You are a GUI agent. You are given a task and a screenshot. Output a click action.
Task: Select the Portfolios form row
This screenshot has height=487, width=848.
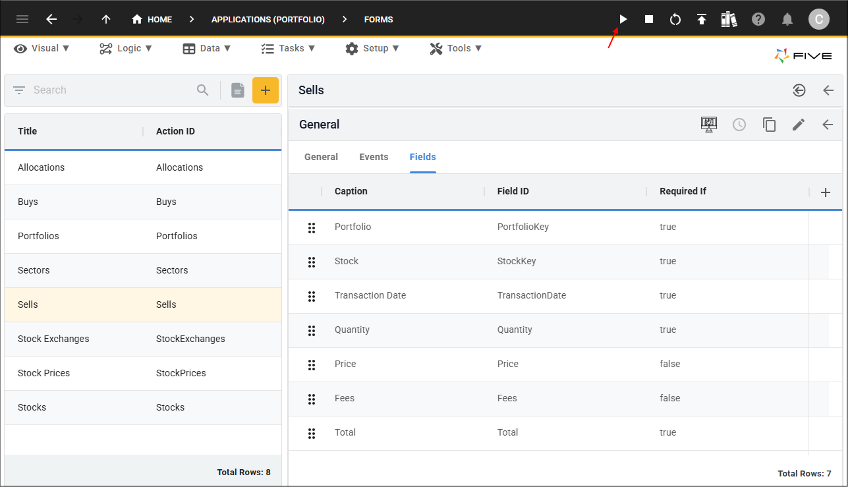coord(143,236)
